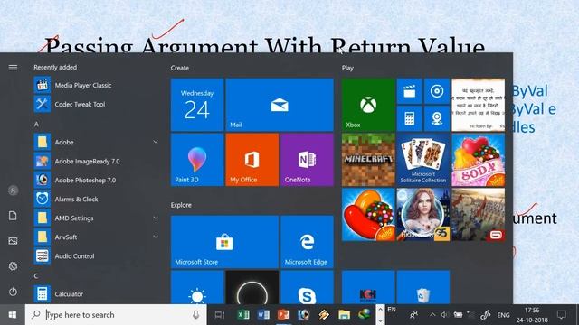The image size is (579, 325).
Task: Launch Paint 3D tile
Action: click(x=197, y=160)
